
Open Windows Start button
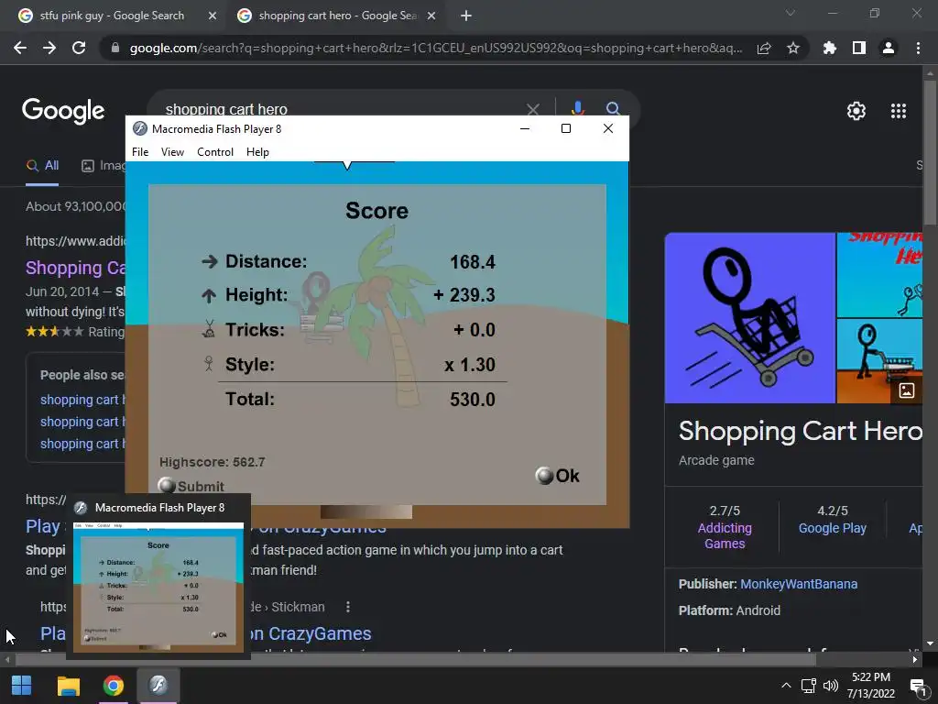(22, 686)
